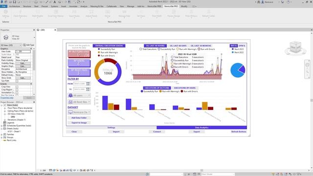Open the 3D View {3D} instance filter dropdown
Viewport: 313px width, 176px height.
click(x=11, y=45)
